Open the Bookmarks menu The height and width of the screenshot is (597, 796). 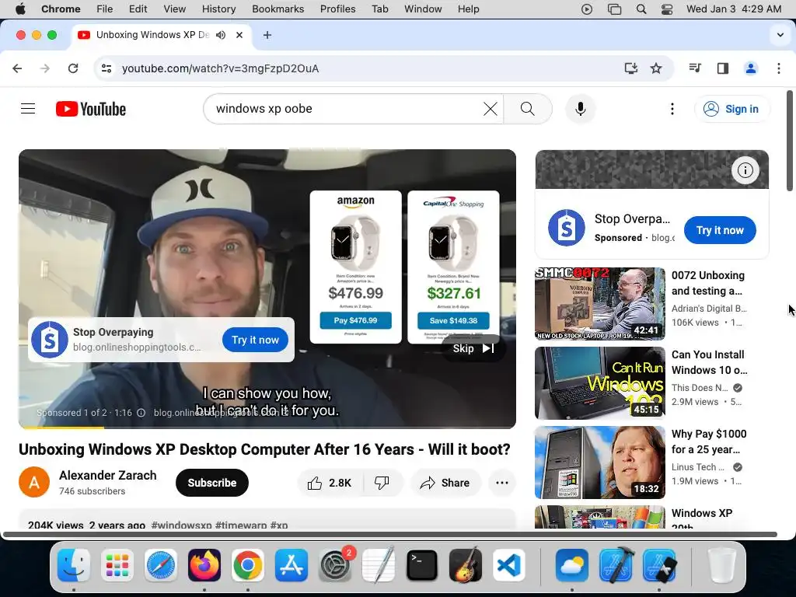pos(278,9)
